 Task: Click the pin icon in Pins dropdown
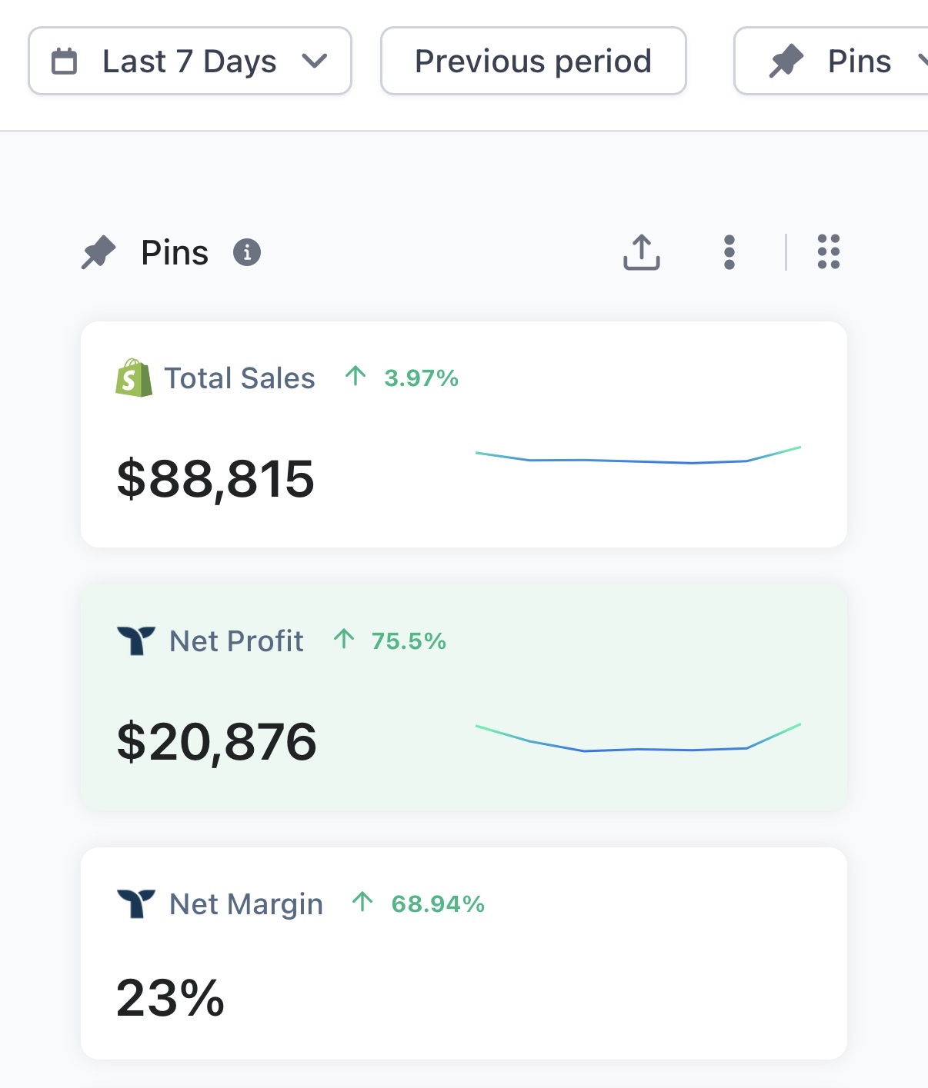point(786,62)
